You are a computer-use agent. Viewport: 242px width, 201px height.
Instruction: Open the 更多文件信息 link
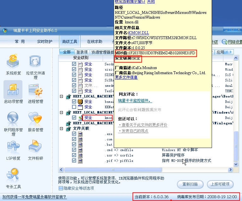click(126, 77)
